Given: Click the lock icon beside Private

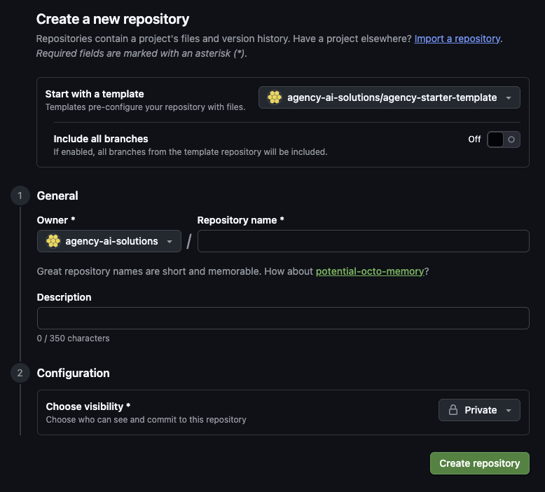Looking at the screenshot, I should tap(453, 410).
